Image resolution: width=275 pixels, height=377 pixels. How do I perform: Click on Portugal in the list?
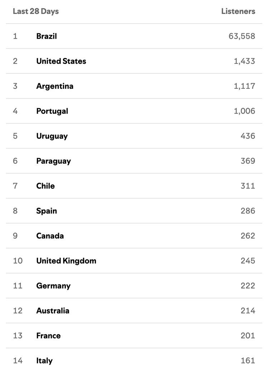click(52, 111)
